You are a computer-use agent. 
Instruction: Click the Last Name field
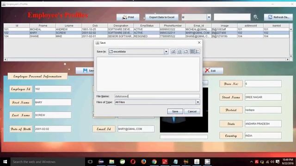(x=53, y=115)
